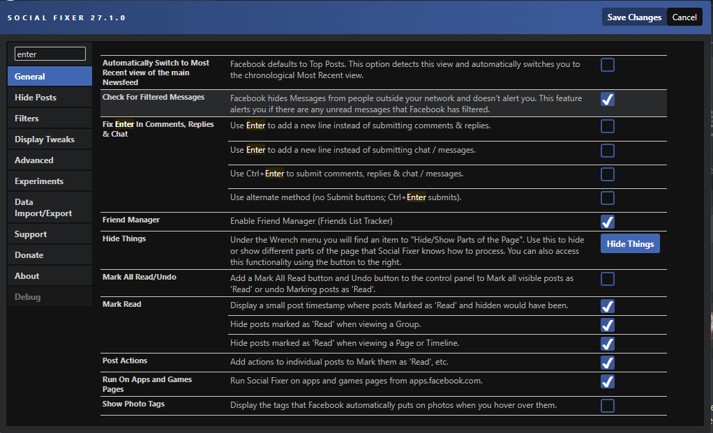Enable the alternate submit method checkbox
Screen dimensions: 713x433
[x=607, y=197]
